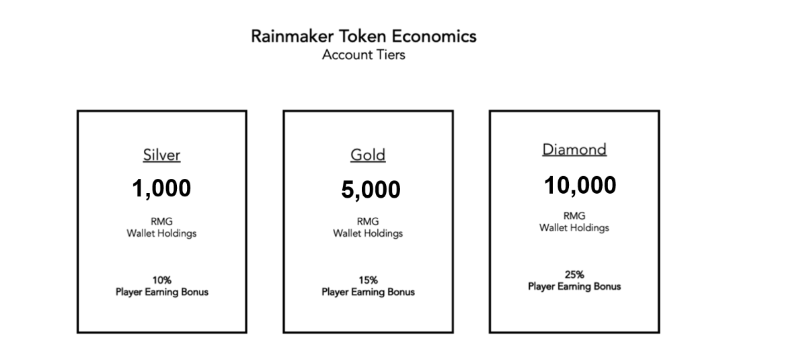Open the underlined Diamond tier heading
Viewport: 807px width, 355px height.
click(x=574, y=149)
